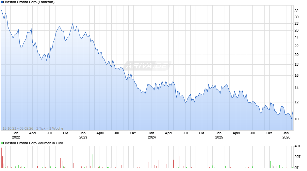Click the 40T volume axis label

coord(298,146)
